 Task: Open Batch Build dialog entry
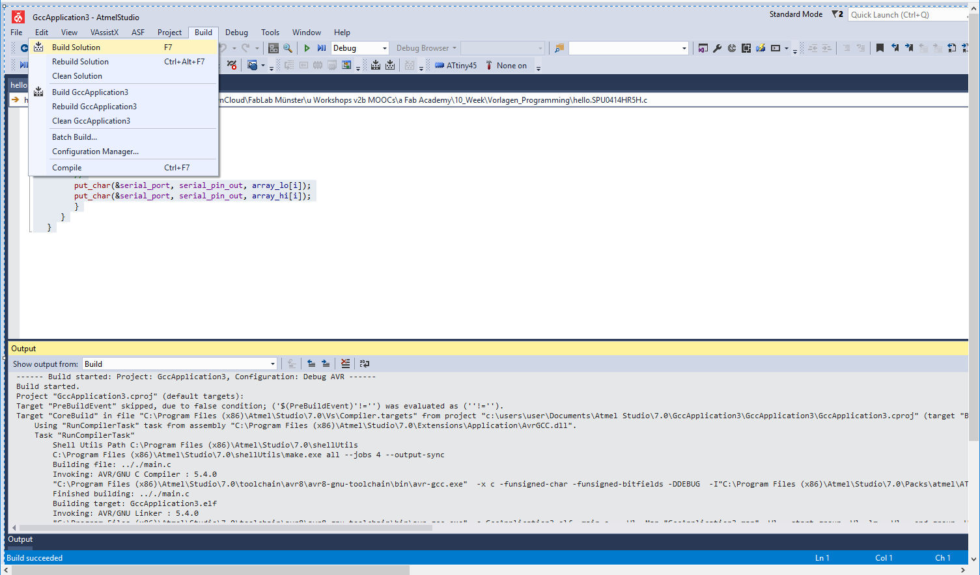pyautogui.click(x=123, y=137)
